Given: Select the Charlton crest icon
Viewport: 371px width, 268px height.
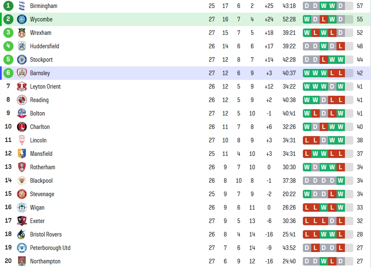Looking at the screenshot, I should pyautogui.click(x=22, y=127).
